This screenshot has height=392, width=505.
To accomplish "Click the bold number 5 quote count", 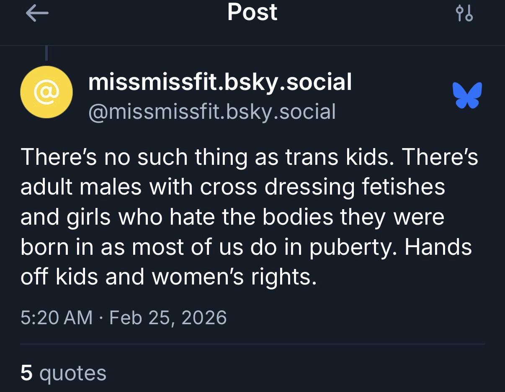I will coord(26,373).
